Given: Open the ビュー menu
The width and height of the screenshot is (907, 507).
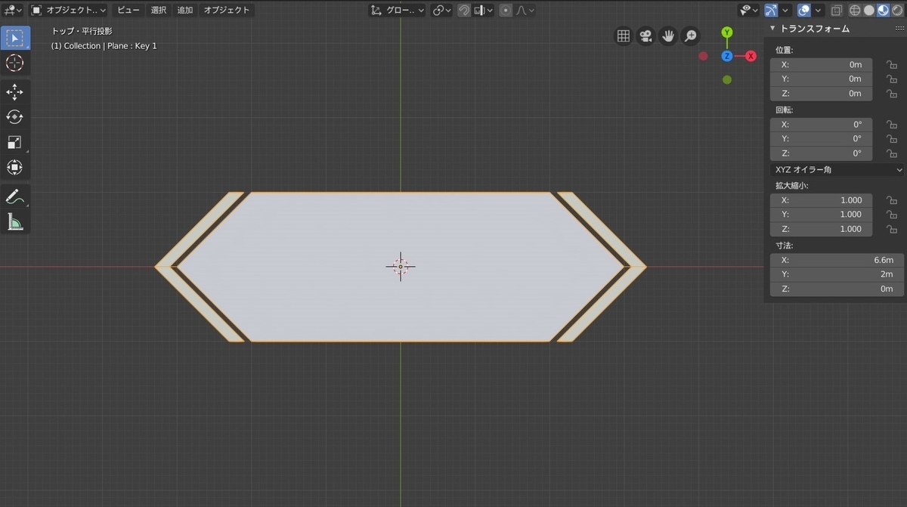Looking at the screenshot, I should pos(128,11).
